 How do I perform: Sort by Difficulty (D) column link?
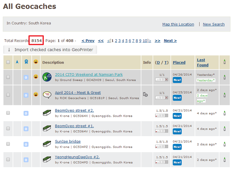pyautogui.click(x=158, y=62)
